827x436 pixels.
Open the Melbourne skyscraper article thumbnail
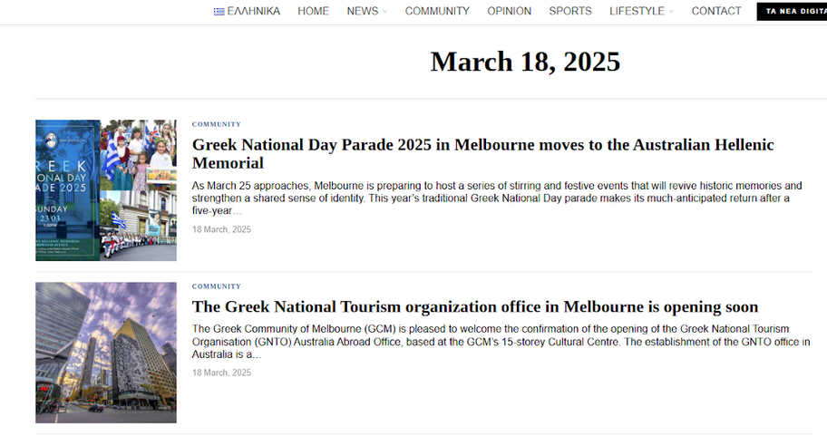(x=106, y=353)
